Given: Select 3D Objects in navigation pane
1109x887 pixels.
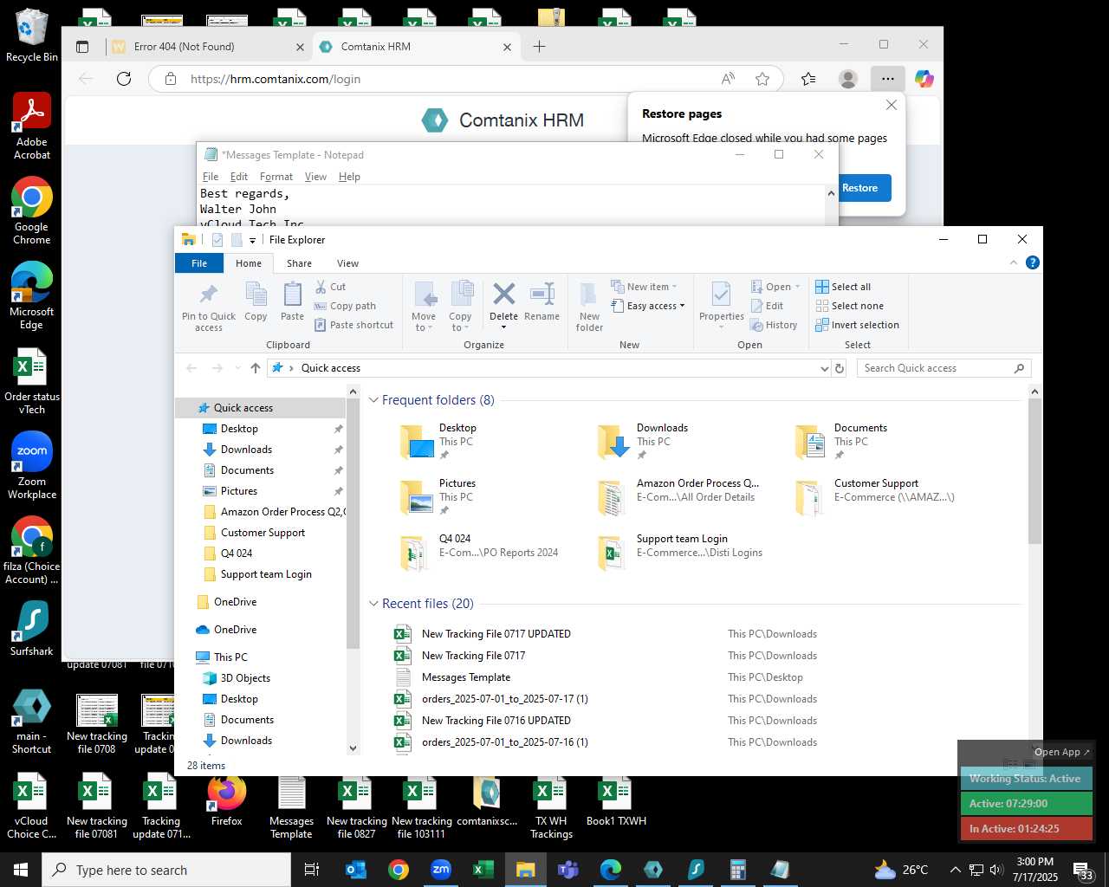Looking at the screenshot, I should coord(245,678).
